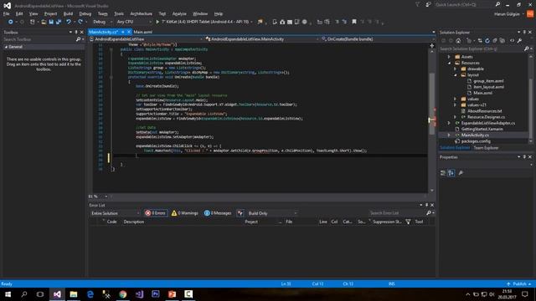Image resolution: width=536 pixels, height=301 pixels.
Task: Collapse the General group in Toolbox
Action: click(6, 47)
